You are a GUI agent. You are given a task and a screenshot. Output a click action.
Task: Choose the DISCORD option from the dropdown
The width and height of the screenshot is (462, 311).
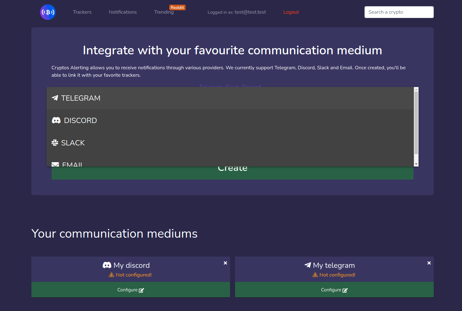tap(80, 120)
